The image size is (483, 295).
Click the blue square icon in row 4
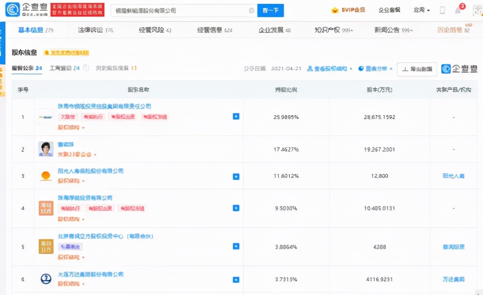pos(236,208)
